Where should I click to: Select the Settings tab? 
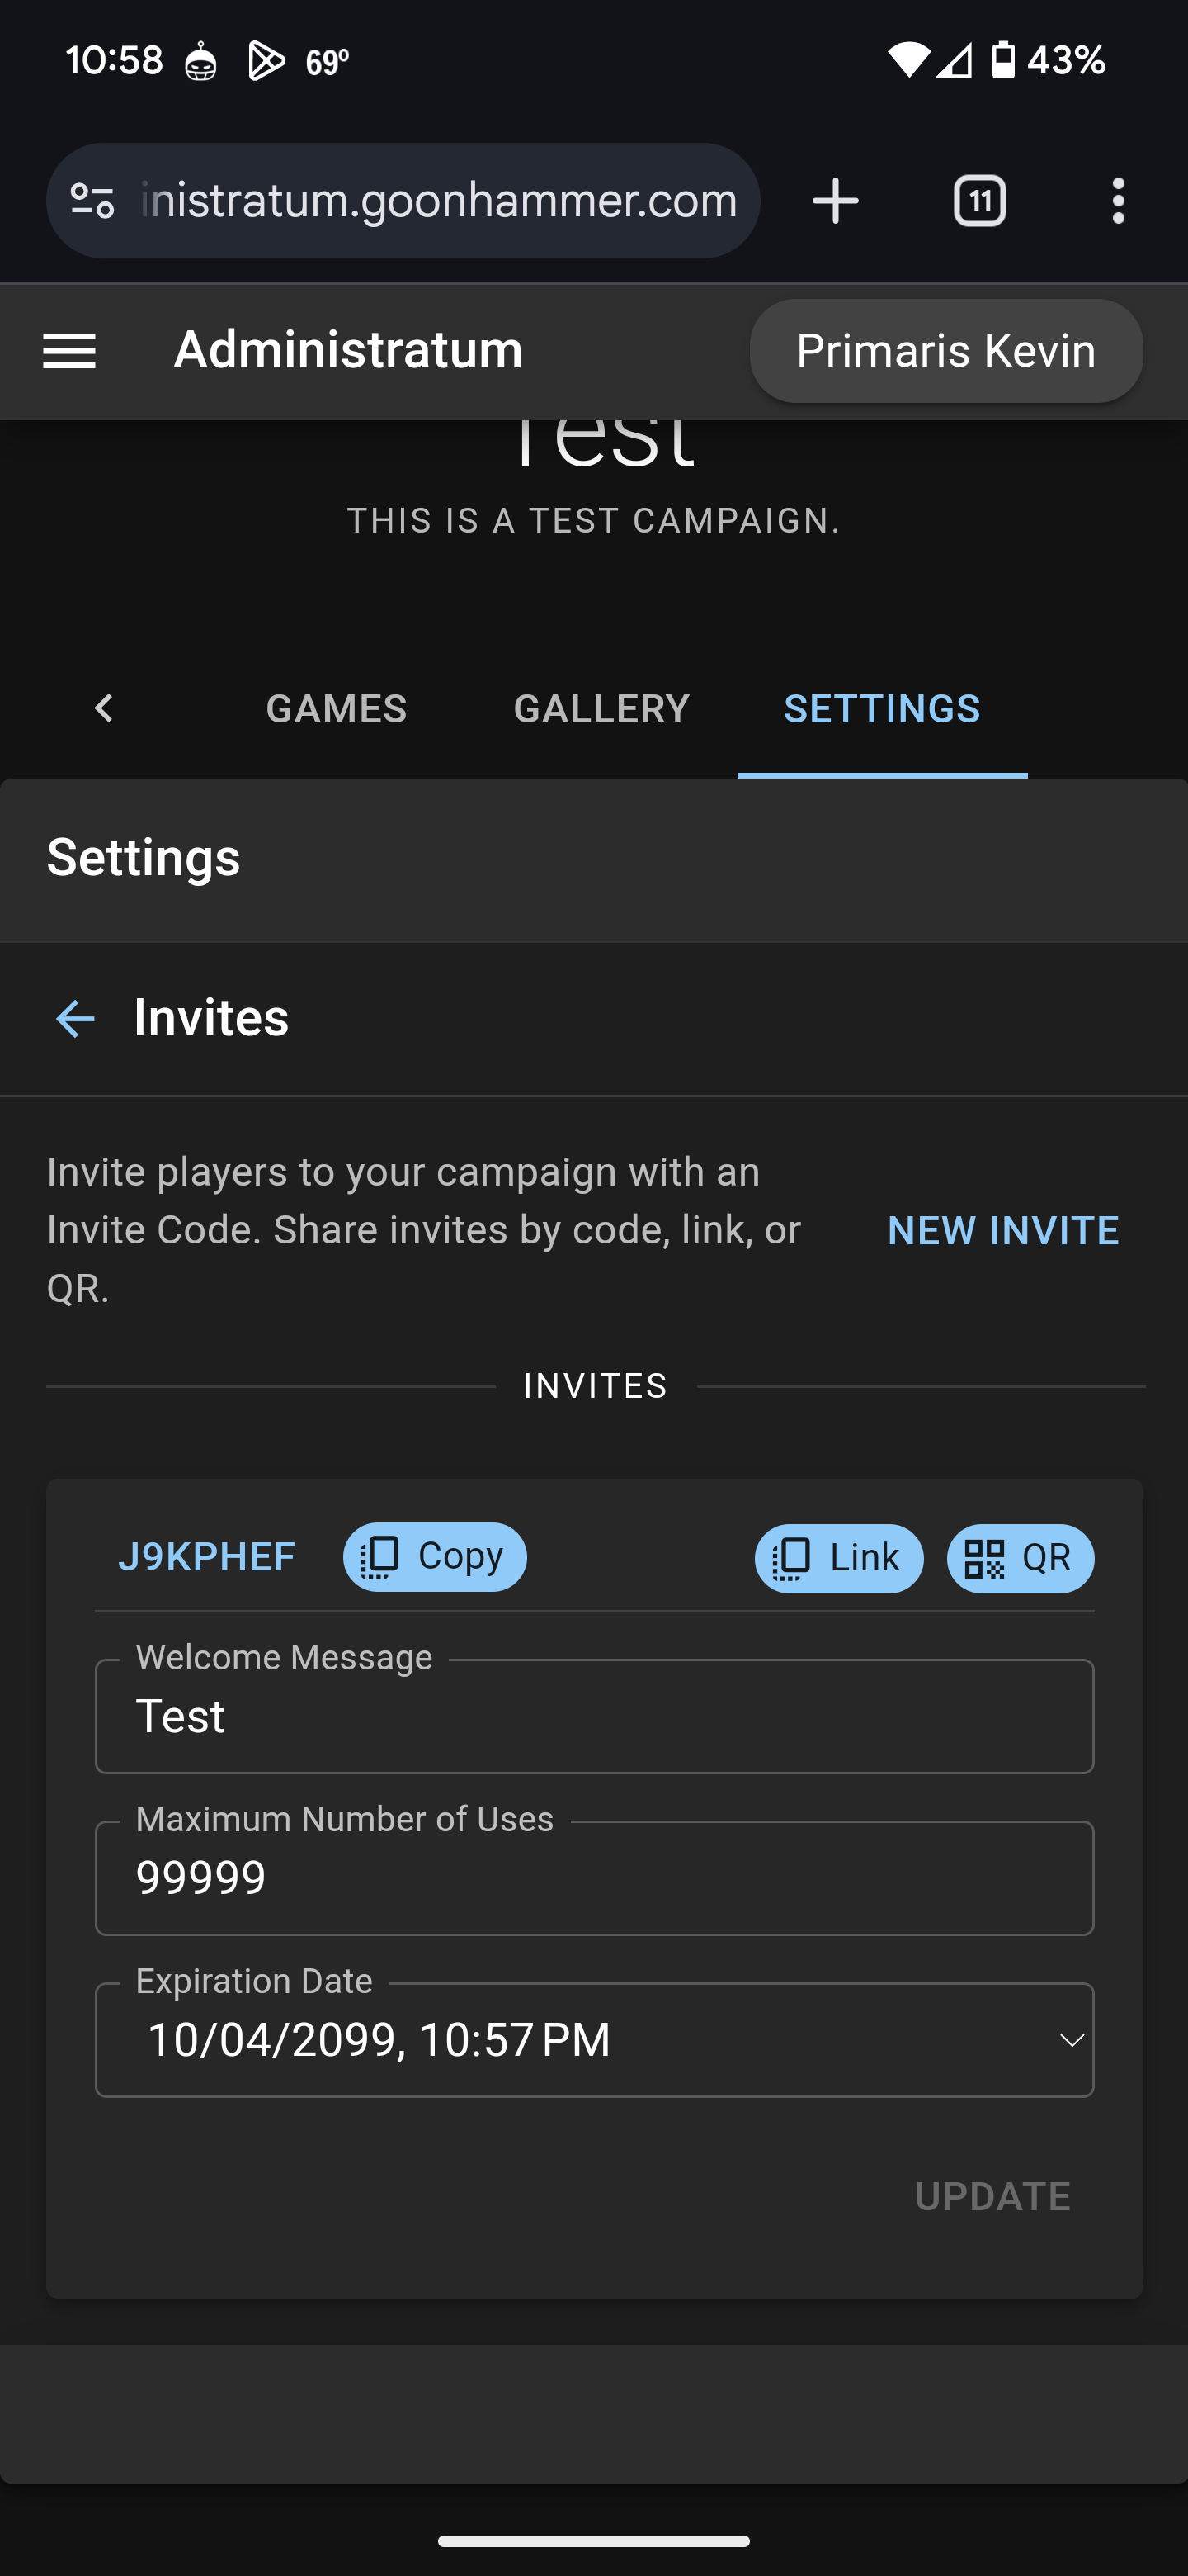point(881,709)
